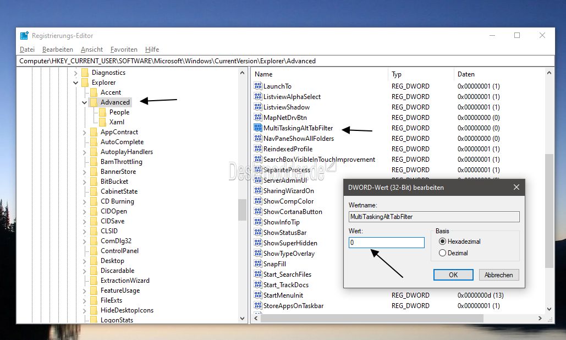Screen dimensions: 566x340
Task: Click the MapNetDrvBtn DWORD icon
Action: 258,117
